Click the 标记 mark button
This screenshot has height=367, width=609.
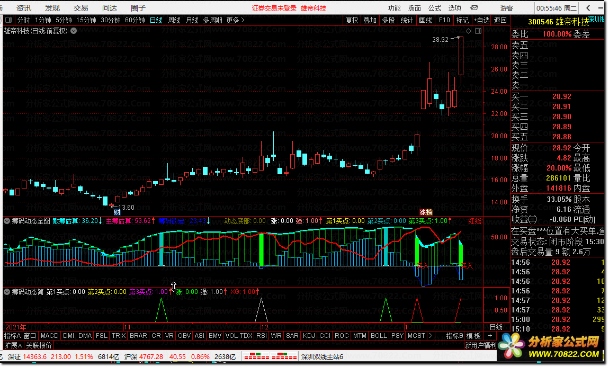[x=462, y=20]
